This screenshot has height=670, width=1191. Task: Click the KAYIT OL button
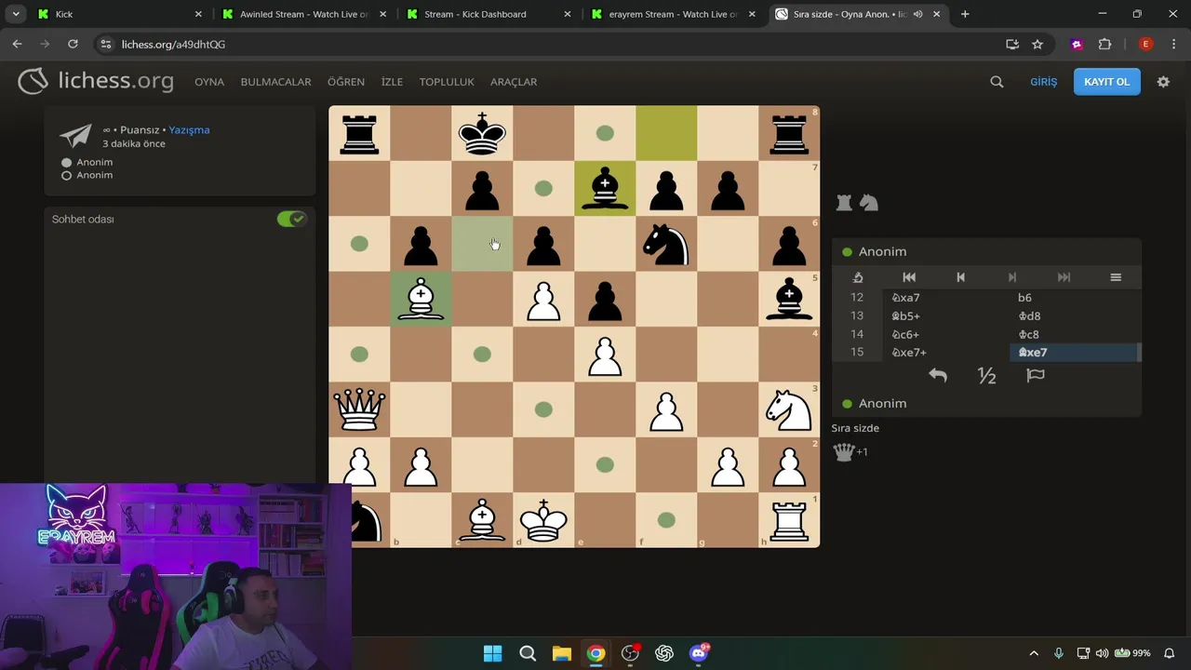(x=1106, y=82)
